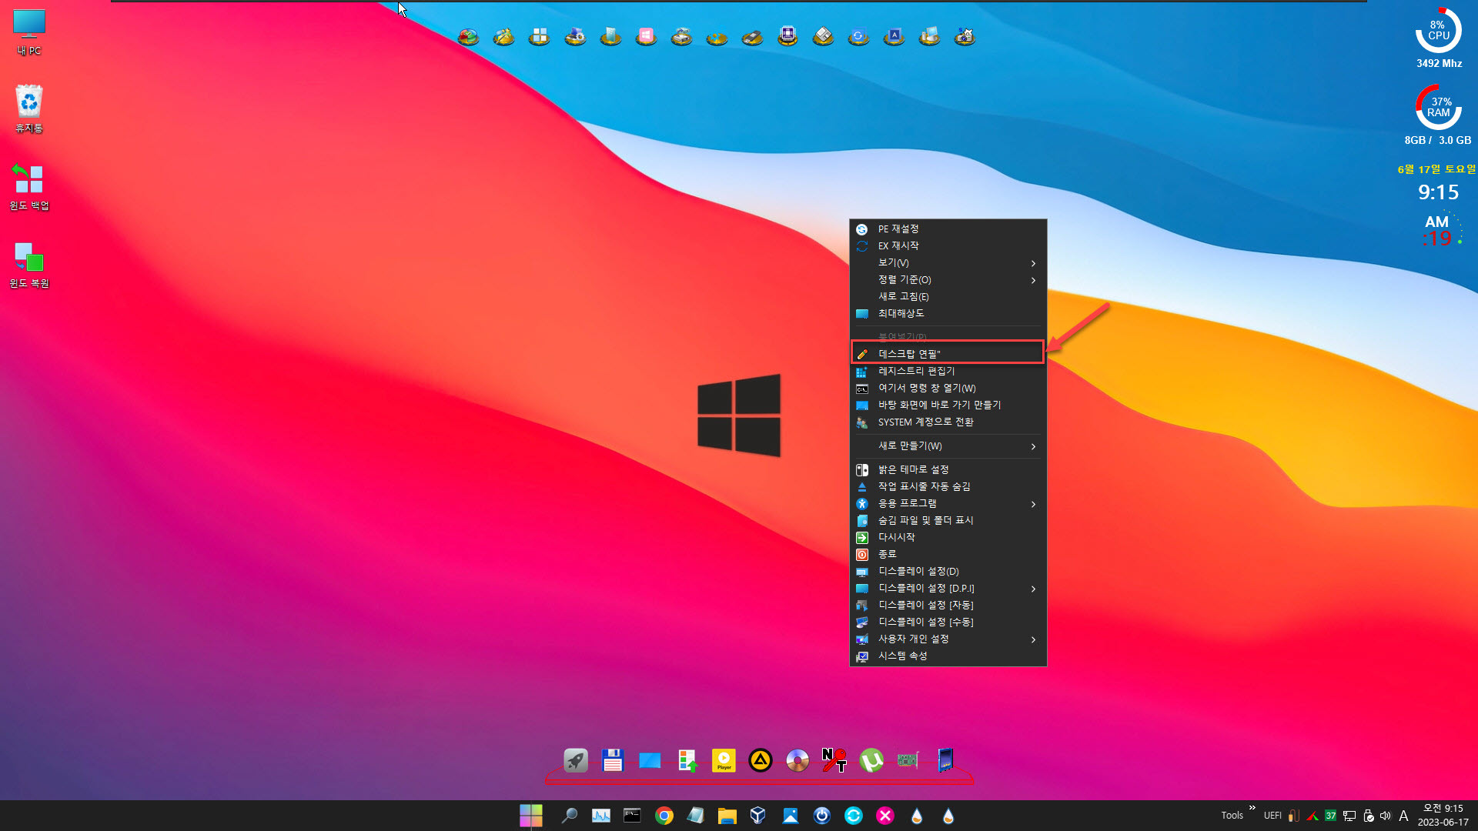Image resolution: width=1478 pixels, height=831 pixels.
Task: Open 시스템 속성 menu entry
Action: pyautogui.click(x=948, y=656)
